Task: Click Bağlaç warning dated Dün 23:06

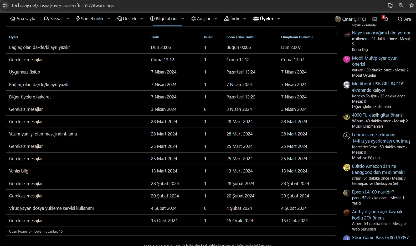Action: (171, 47)
